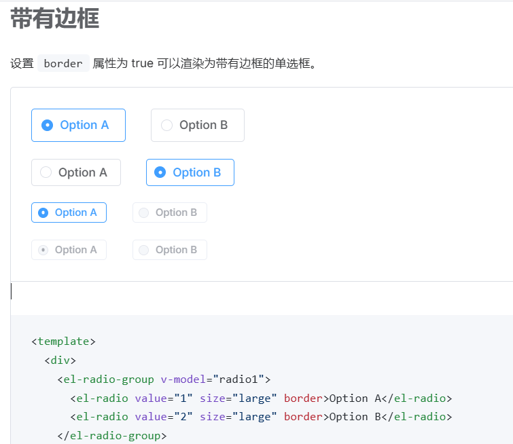Click the description text 属性为 true 可以渲染为带有边框的单选框

(x=204, y=63)
